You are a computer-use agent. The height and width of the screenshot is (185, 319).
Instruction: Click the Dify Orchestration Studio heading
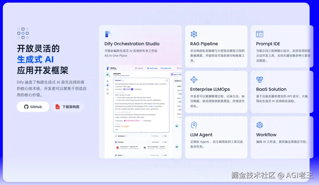click(132, 44)
